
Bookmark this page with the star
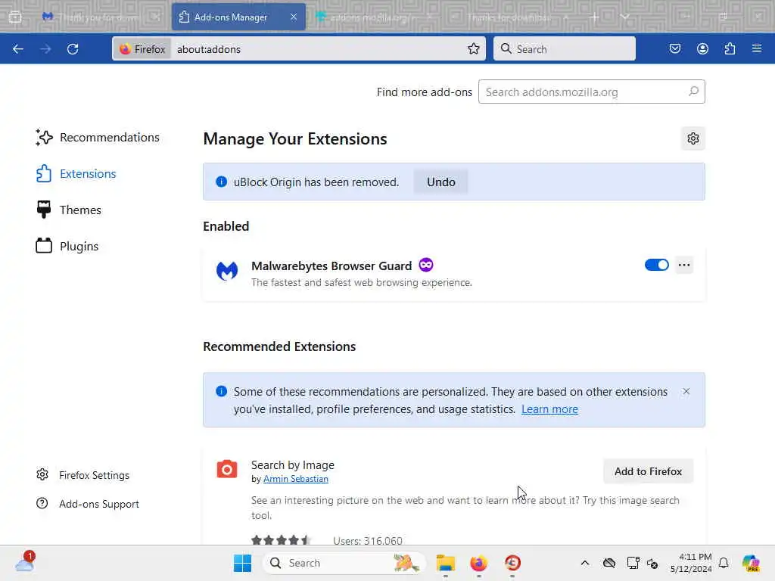click(x=474, y=48)
